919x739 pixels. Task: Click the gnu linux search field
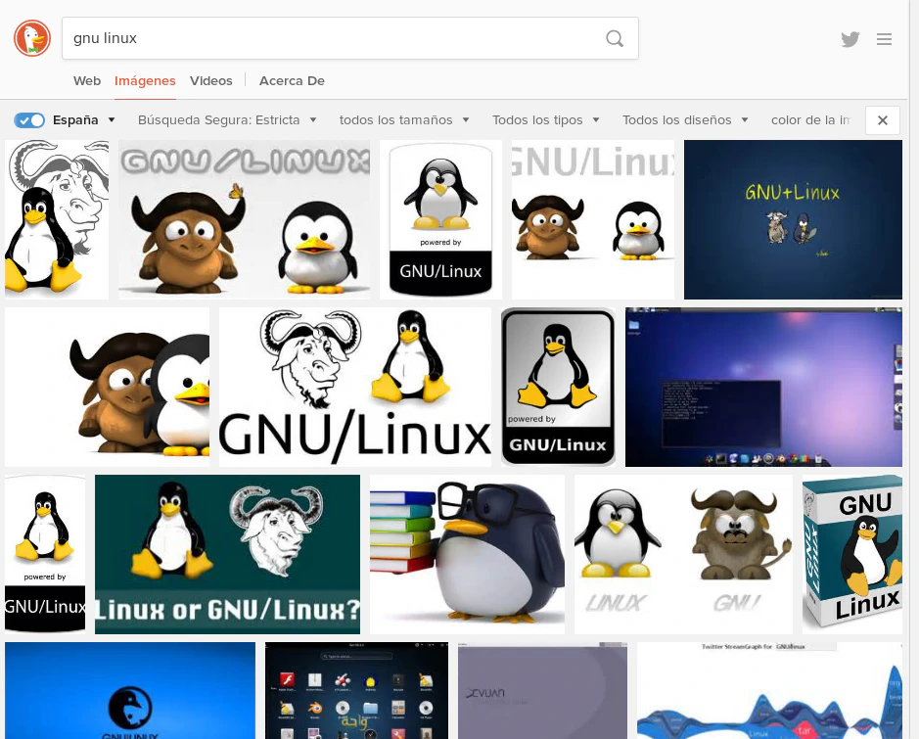tap(333, 39)
